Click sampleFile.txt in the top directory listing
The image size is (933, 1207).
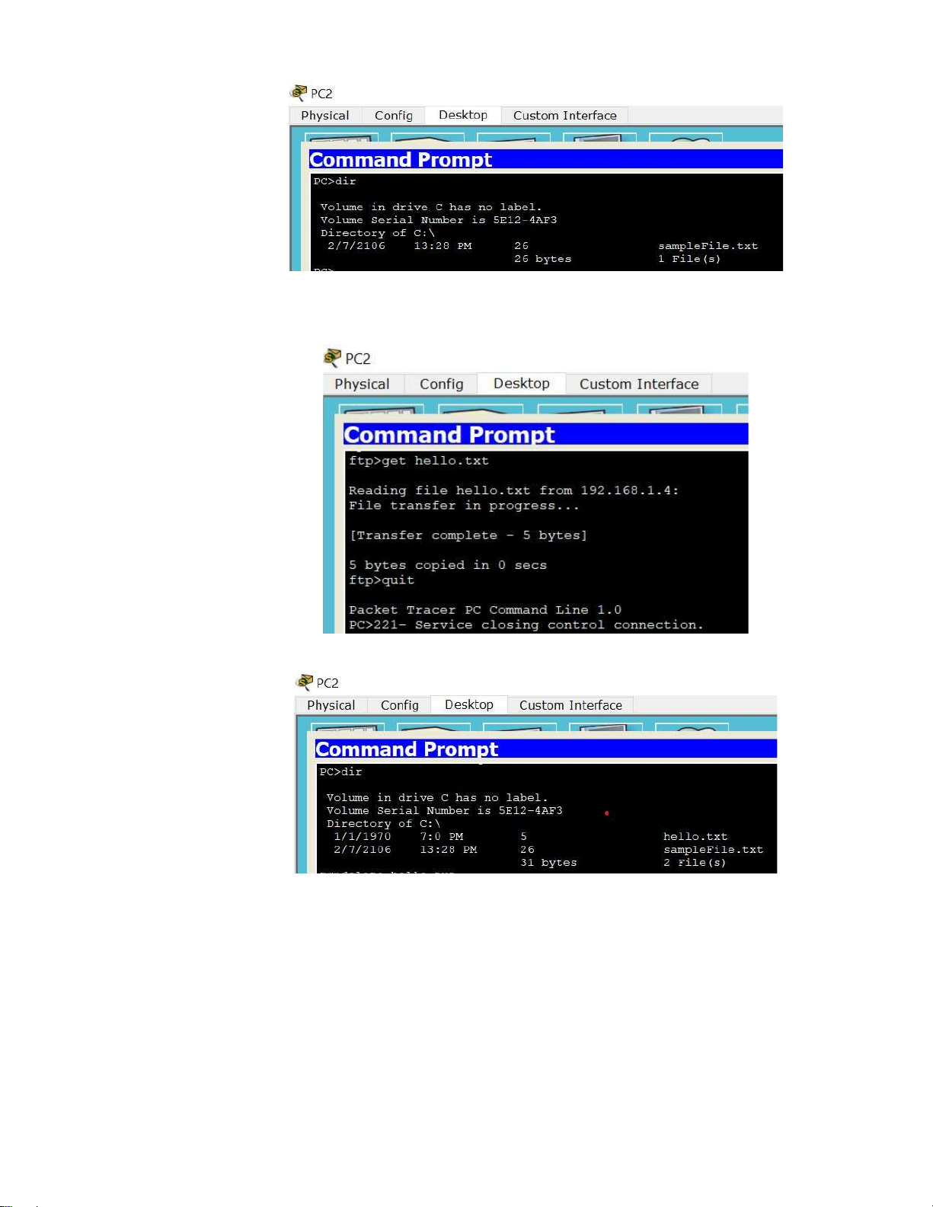point(708,246)
